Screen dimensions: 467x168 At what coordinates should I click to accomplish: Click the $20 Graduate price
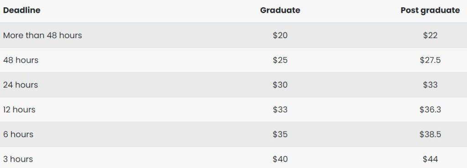coord(280,35)
